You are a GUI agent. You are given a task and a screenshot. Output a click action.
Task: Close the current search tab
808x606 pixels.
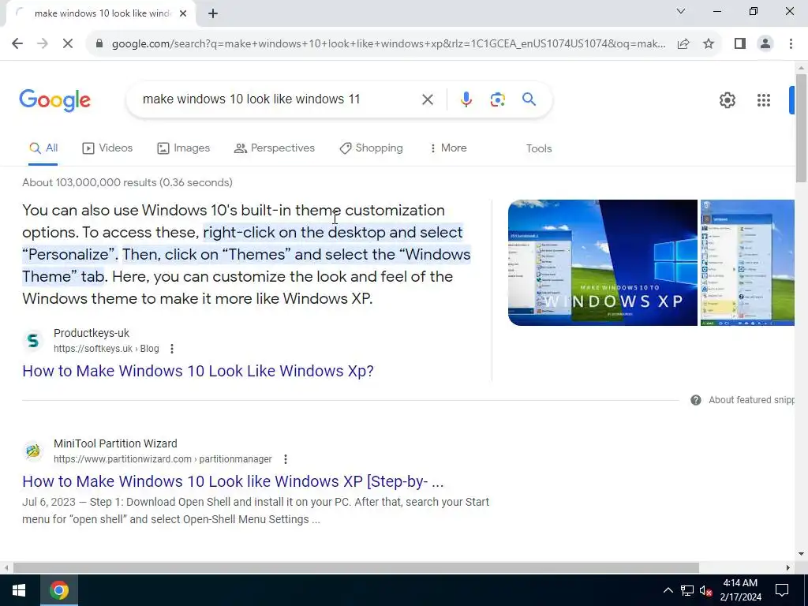[183, 13]
